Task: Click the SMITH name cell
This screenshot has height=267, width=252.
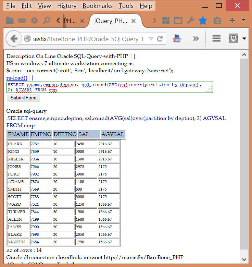Action: pyautogui.click(x=18, y=189)
